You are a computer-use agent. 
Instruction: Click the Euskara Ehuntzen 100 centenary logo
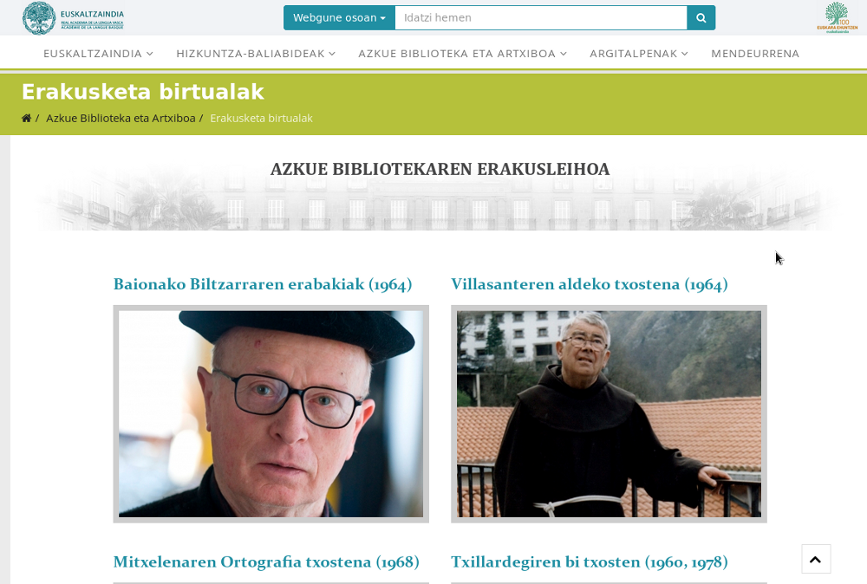point(838,17)
